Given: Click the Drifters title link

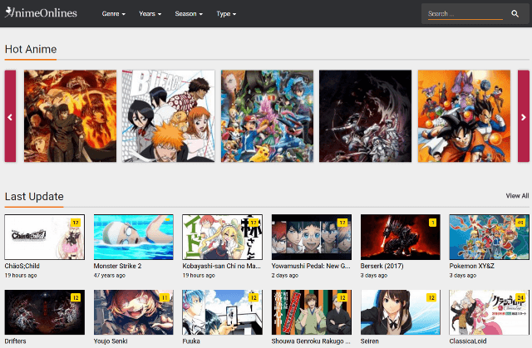Looking at the screenshot, I should click(15, 341).
